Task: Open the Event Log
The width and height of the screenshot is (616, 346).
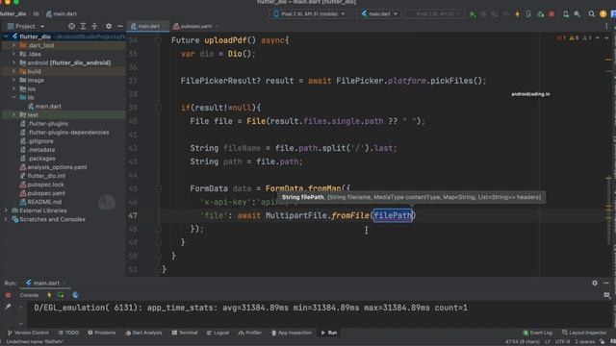Action: (x=537, y=333)
